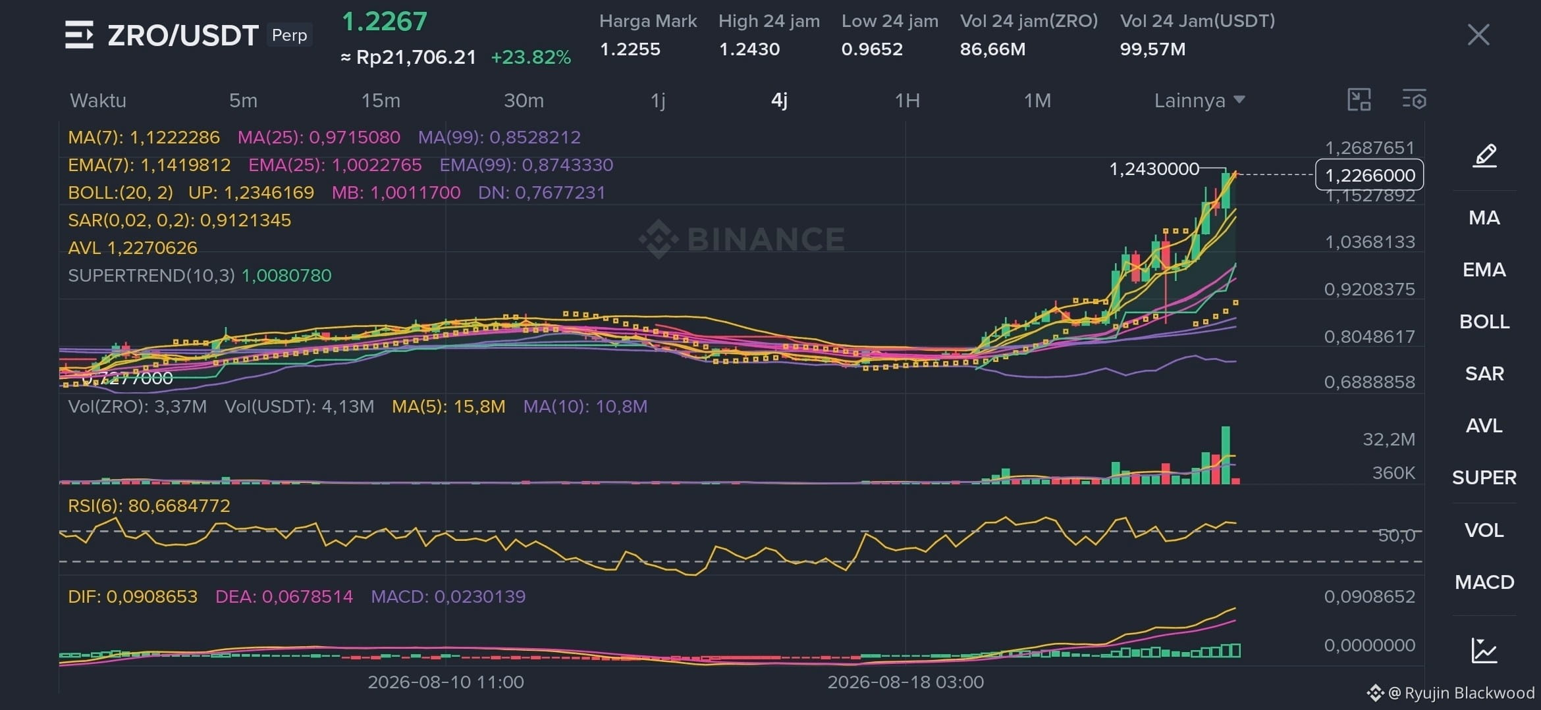Open the pair list menu icon

coord(79,35)
